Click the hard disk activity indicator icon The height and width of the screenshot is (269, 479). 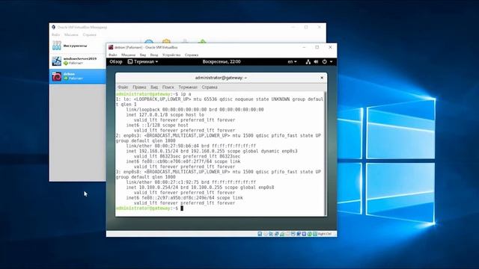coord(260,234)
